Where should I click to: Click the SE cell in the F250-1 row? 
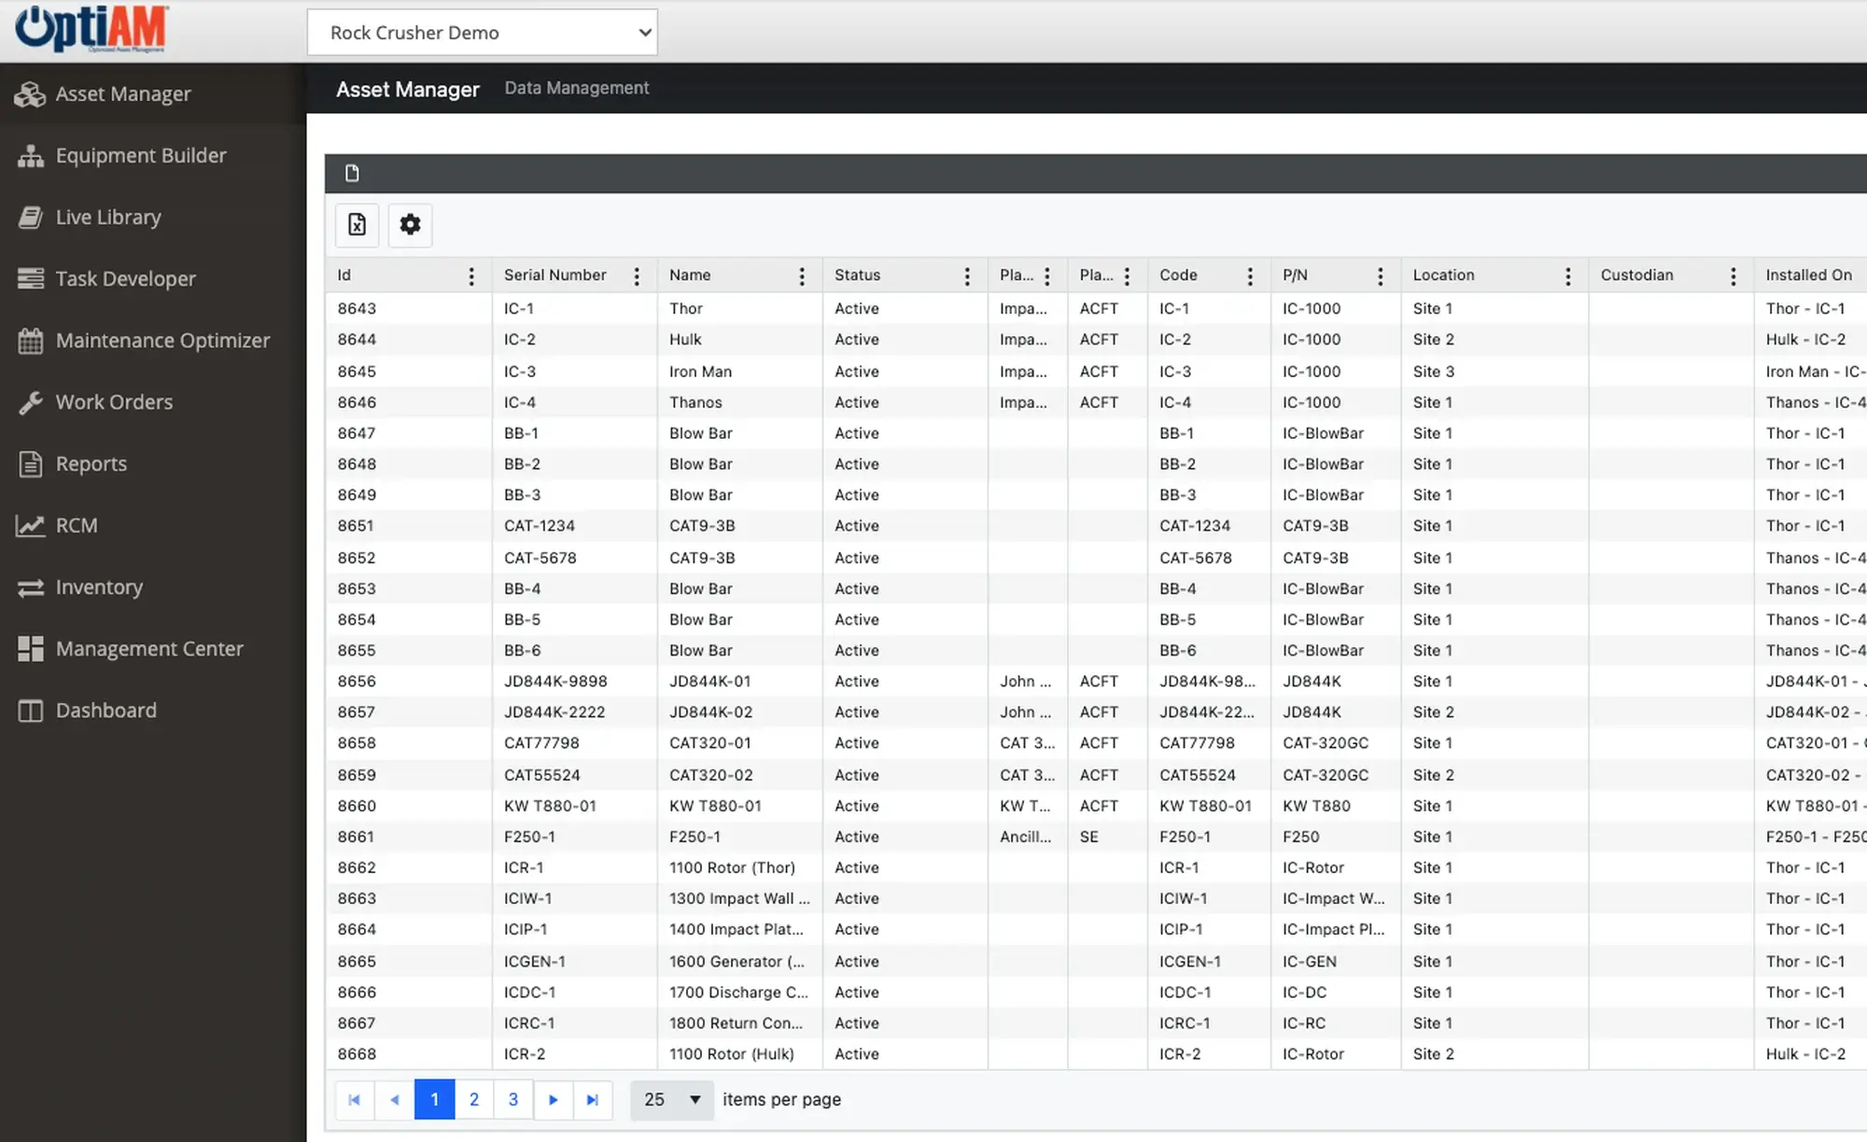1107,837
